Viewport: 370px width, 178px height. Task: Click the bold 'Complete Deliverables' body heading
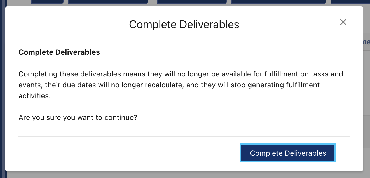tap(59, 52)
